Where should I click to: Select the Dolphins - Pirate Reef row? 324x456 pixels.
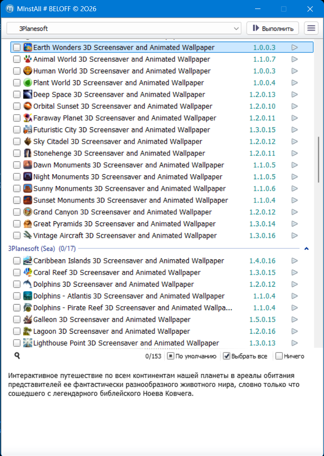click(162, 308)
